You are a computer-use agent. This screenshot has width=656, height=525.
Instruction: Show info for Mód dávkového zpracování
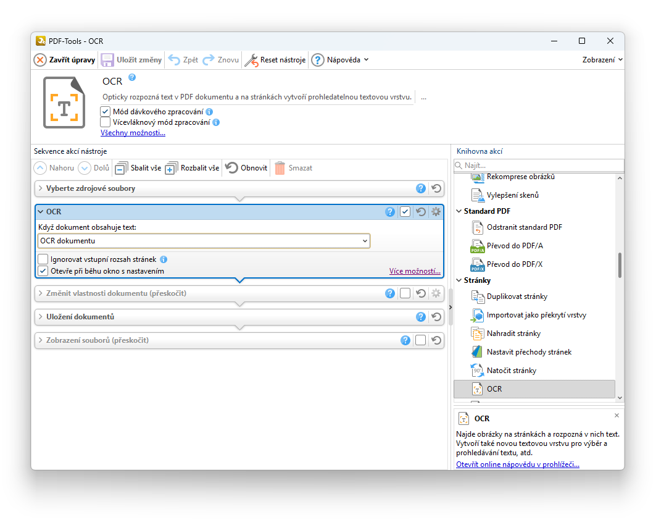point(209,112)
